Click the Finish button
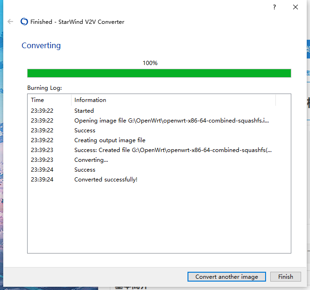 pyautogui.click(x=286, y=276)
